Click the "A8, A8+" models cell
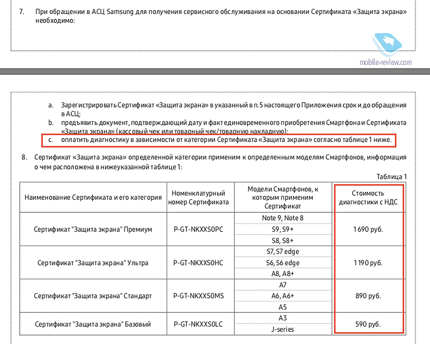Image resolution: width=430 pixels, height=344 pixels. pos(283,274)
